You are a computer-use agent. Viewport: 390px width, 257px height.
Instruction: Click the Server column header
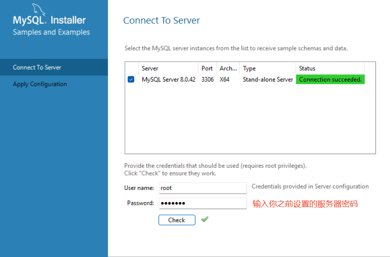coord(168,68)
